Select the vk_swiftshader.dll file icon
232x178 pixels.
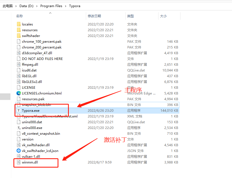(x=19, y=145)
